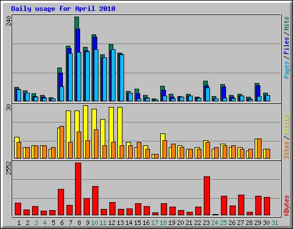293x229 pixels.
Task: Click day number 23 on the axis
Action: tap(206, 223)
